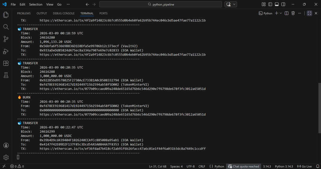Open the notifications bell
This screenshot has width=321, height=169.
click(318, 166)
